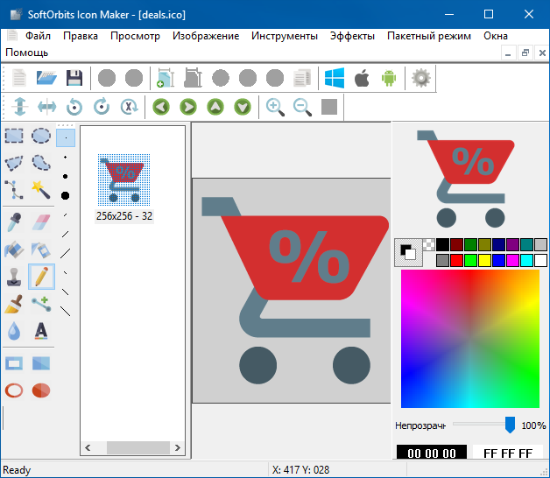550x478 pixels.
Task: Open the Эффекты menu
Action: click(x=352, y=36)
